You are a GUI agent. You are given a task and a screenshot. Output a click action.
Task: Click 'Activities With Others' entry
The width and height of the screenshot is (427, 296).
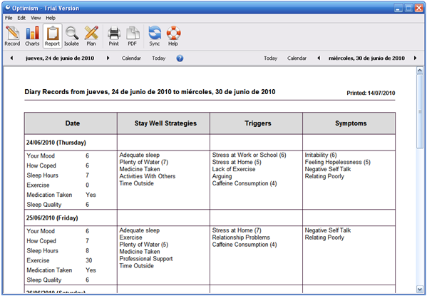coord(148,176)
